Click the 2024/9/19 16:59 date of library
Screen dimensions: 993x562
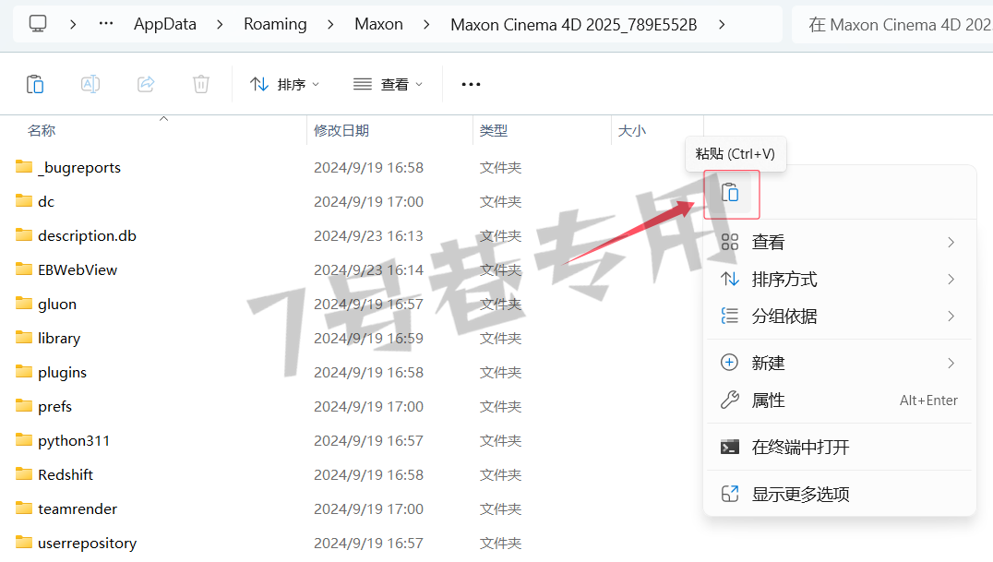(368, 339)
